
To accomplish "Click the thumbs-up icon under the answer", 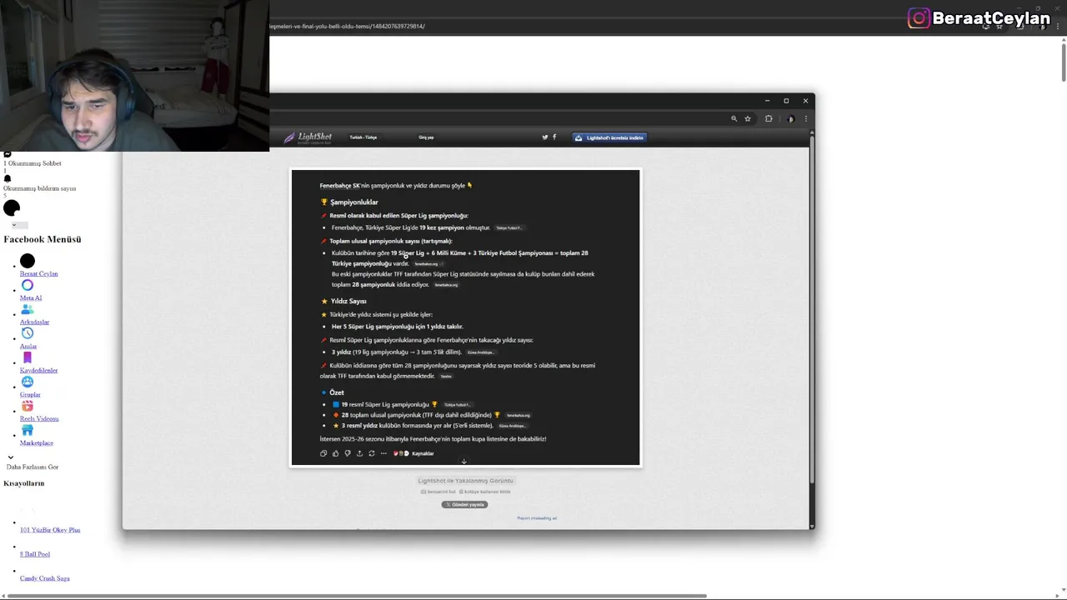I will 335,453.
